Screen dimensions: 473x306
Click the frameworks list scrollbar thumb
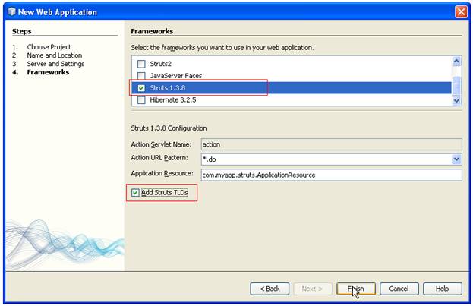456,85
